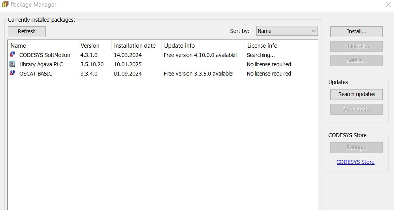Open the Sort by dropdown
This screenshot has height=210, width=394.
tap(287, 31)
